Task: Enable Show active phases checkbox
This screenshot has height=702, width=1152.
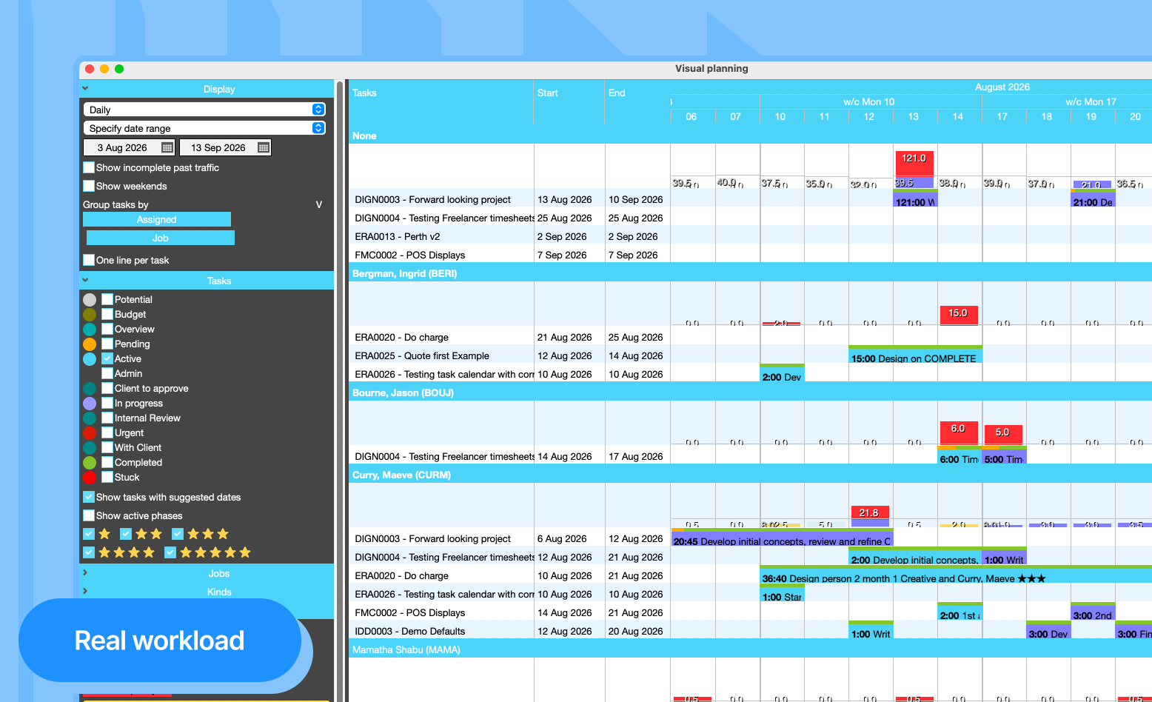Action: point(89,515)
